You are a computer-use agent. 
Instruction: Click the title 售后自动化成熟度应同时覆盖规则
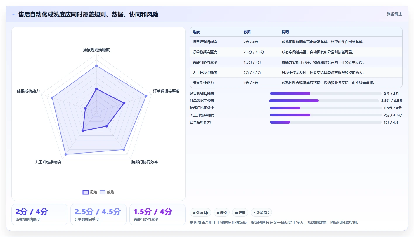pyautogui.click(x=88, y=14)
